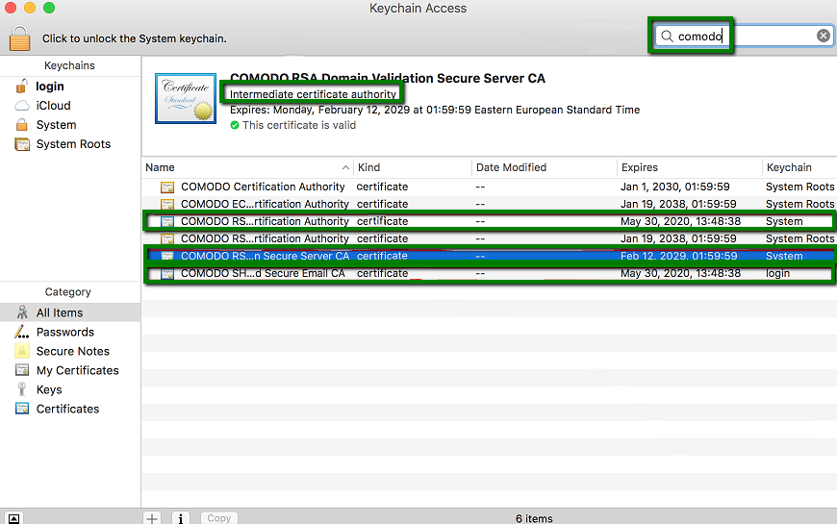The image size is (837, 524).
Task: Click the 6 items status text
Action: point(534,518)
